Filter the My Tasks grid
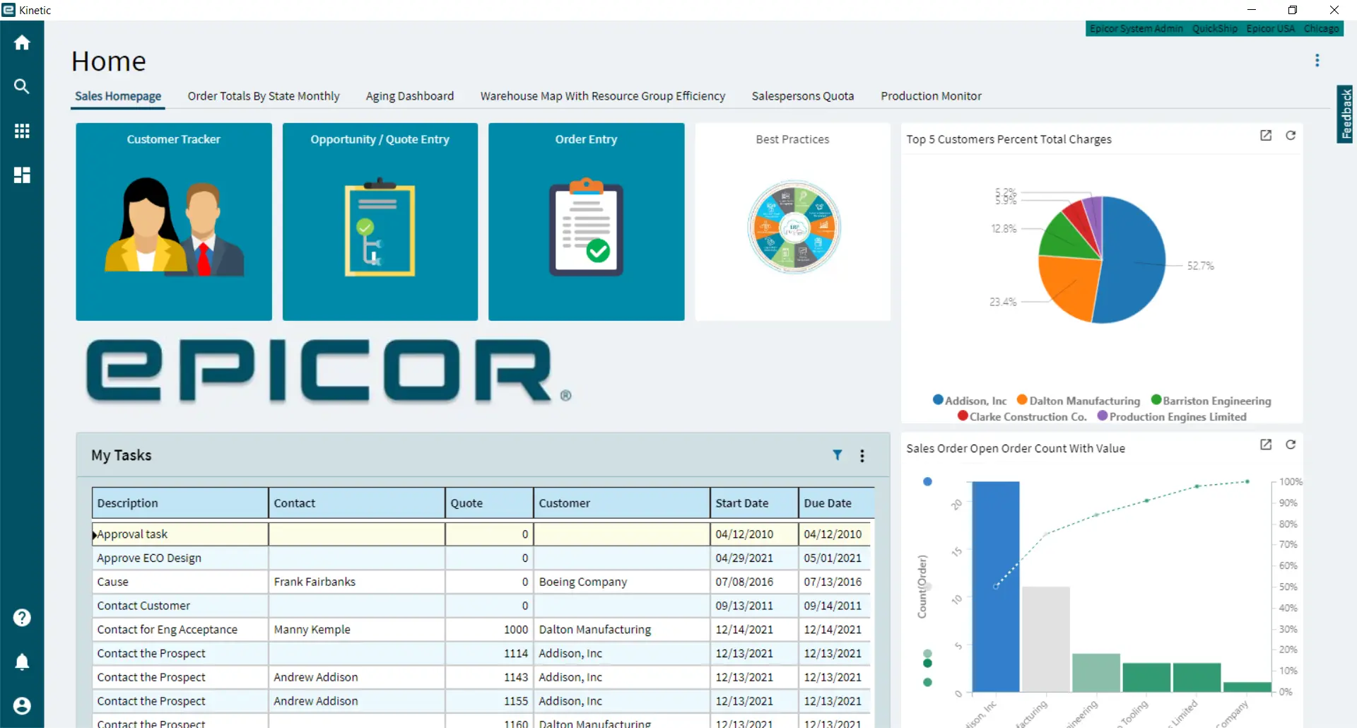The width and height of the screenshot is (1357, 728). [x=838, y=455]
